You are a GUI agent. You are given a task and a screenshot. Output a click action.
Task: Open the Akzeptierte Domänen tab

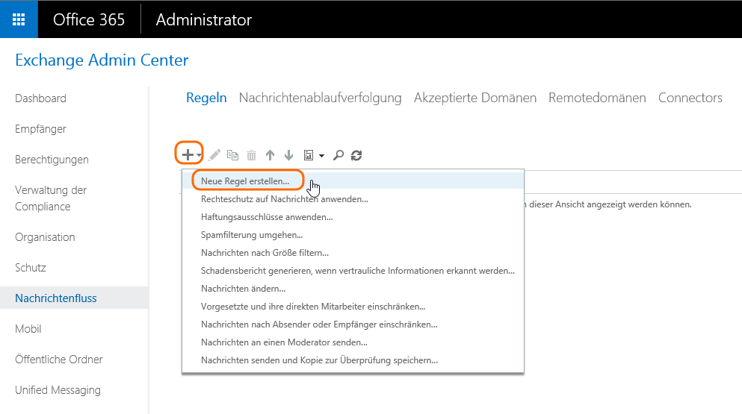pos(474,98)
